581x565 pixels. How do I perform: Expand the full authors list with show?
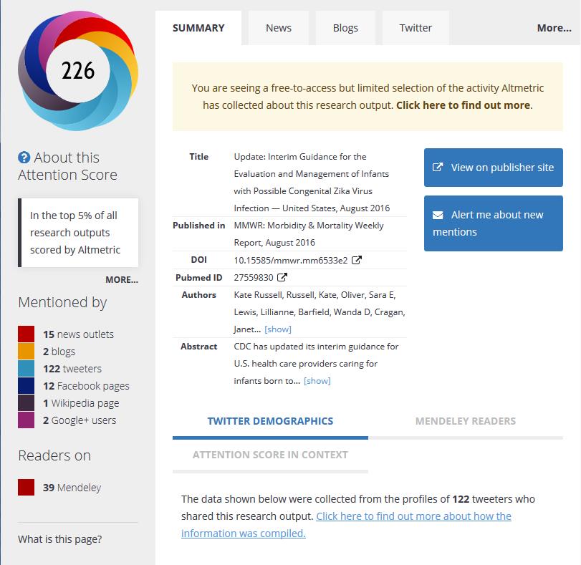point(277,329)
